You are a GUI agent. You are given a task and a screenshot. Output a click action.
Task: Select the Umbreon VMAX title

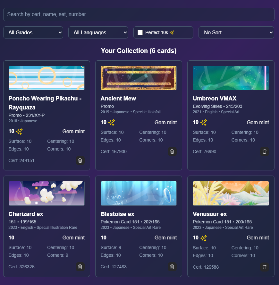(215, 99)
